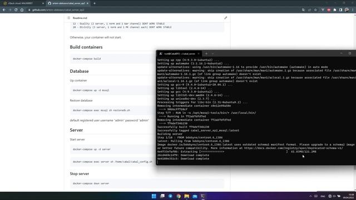Open the Readme.md table of contents icon
Screen dimensions: 356x200
[68, 18]
